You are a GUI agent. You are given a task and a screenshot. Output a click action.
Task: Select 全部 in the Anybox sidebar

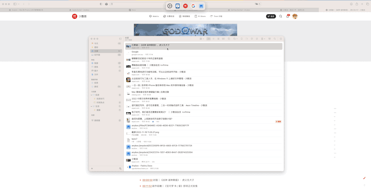pyautogui.click(x=106, y=51)
